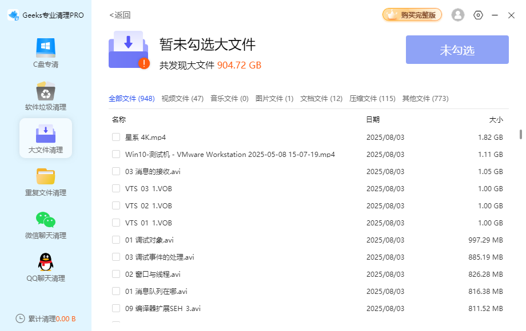This screenshot has height=331, width=526.
Task: Click file name 星系 4K.mp4
Action: pos(145,137)
